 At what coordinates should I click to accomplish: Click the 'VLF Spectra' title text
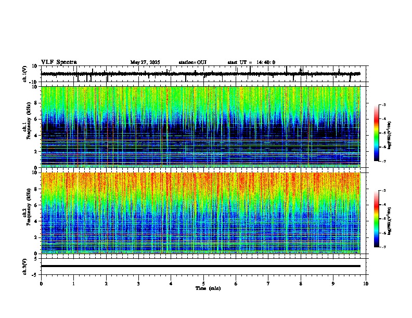59,62
